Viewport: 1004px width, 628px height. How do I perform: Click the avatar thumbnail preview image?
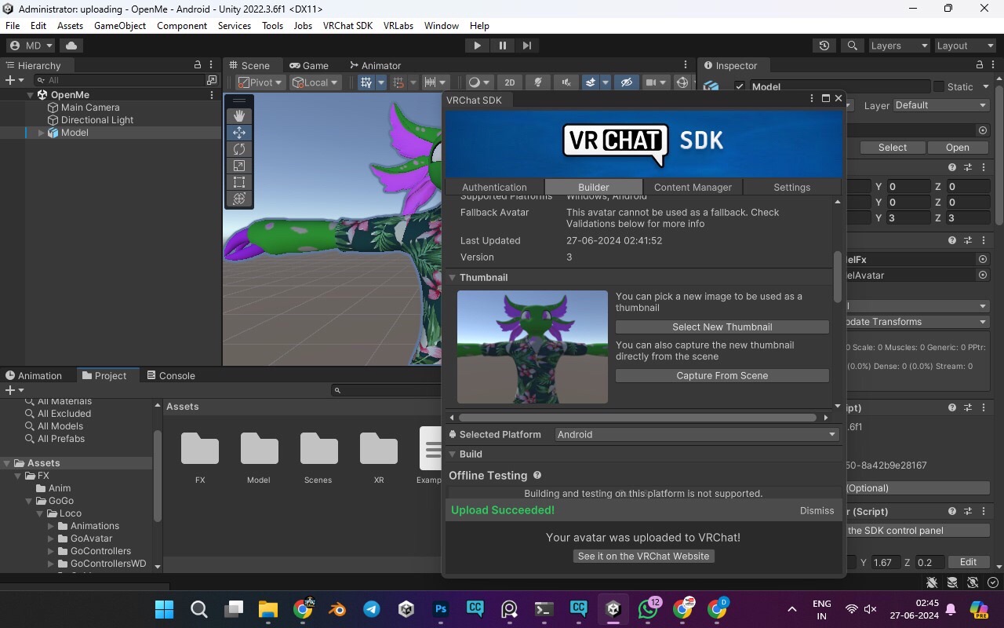coord(533,347)
